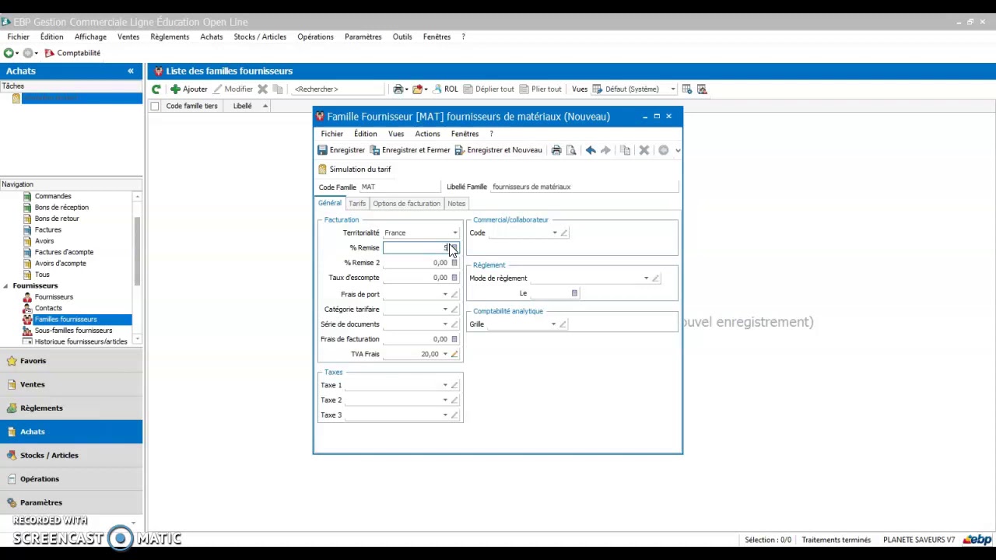Screen dimensions: 996x560
Task: Click the Rechercher search field
Action: [x=337, y=89]
